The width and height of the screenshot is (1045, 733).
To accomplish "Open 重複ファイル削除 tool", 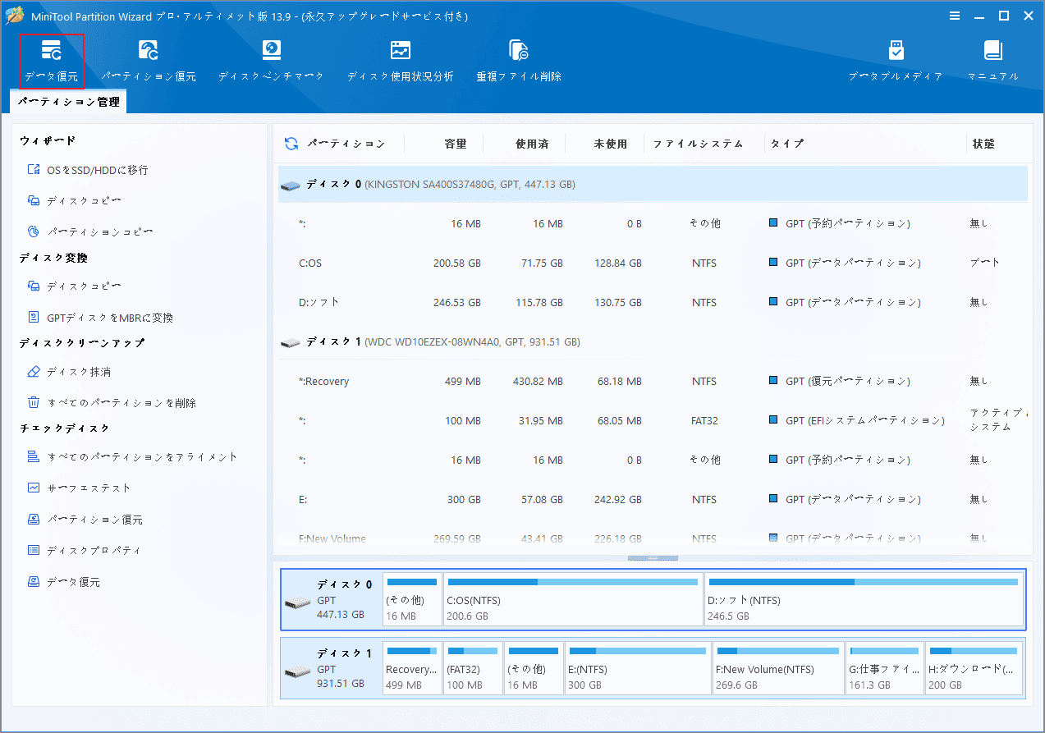I will coord(519,61).
